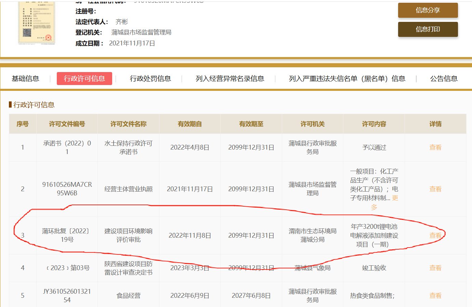Select permit number 91610526MA7CR95W6B cell
The width and height of the screenshot is (472, 307).
coord(67,189)
